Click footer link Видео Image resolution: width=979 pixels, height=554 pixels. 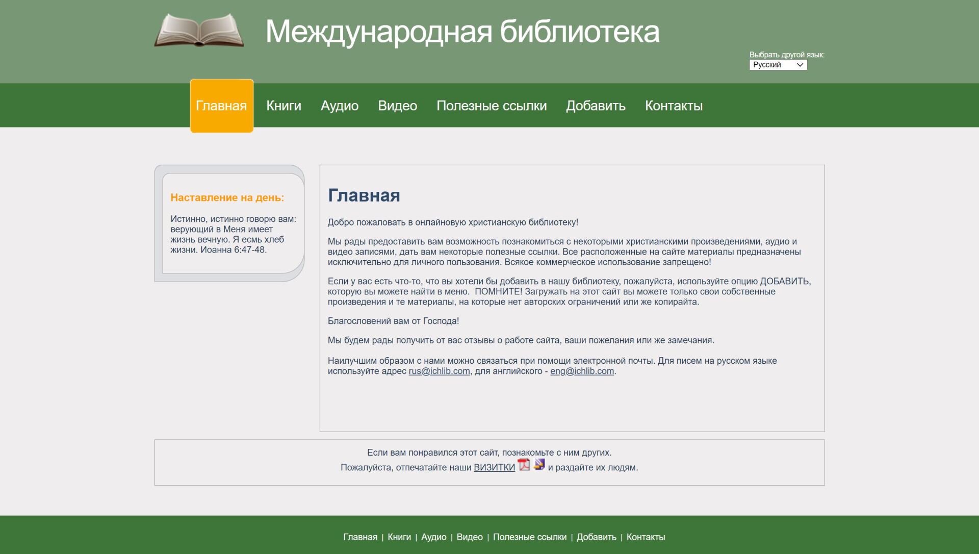[x=470, y=537]
